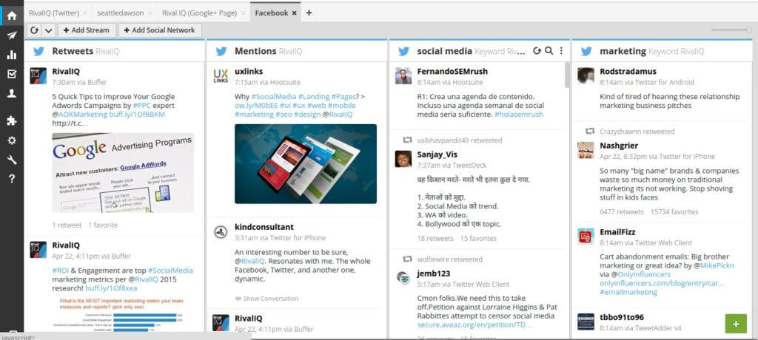This screenshot has height=340, width=758.
Task: Open Contacts person icon in sidebar
Action: coord(11,94)
